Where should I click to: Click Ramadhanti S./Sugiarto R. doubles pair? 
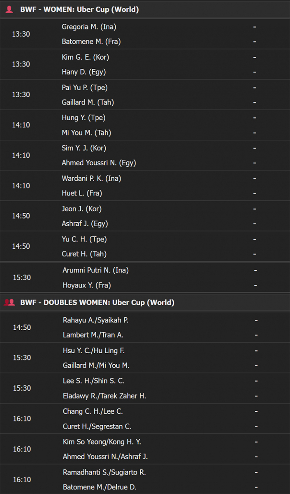click(104, 472)
